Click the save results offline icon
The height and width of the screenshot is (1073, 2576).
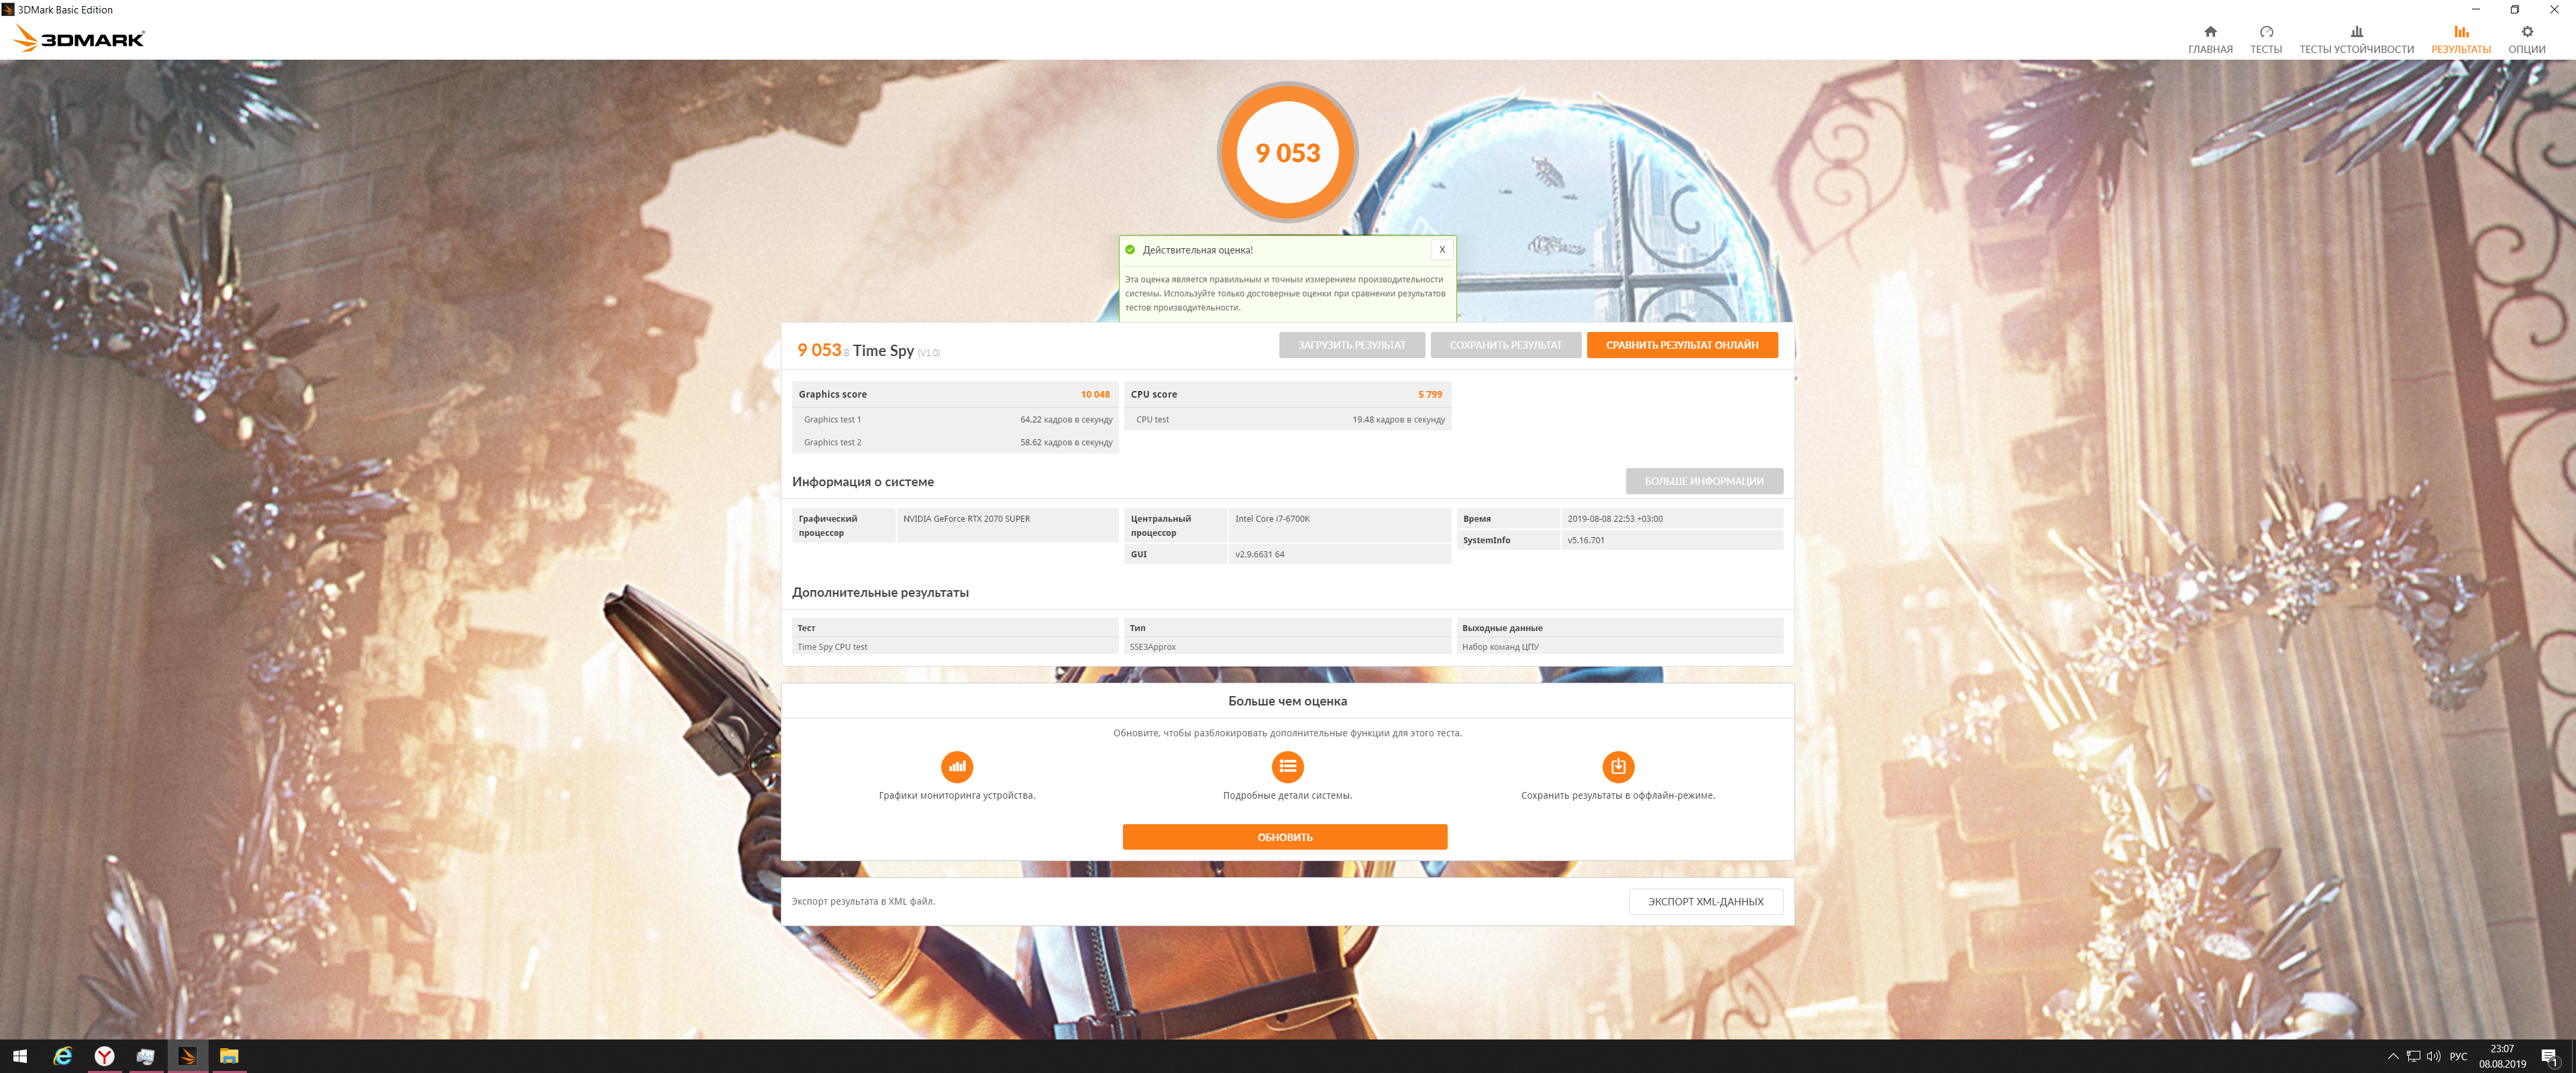1617,767
